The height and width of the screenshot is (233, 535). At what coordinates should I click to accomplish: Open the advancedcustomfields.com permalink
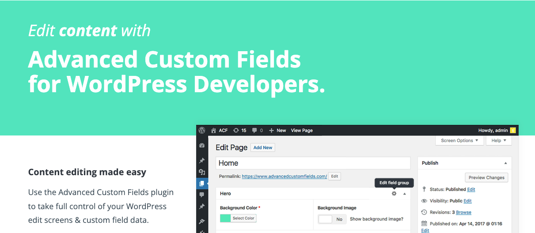point(285,176)
